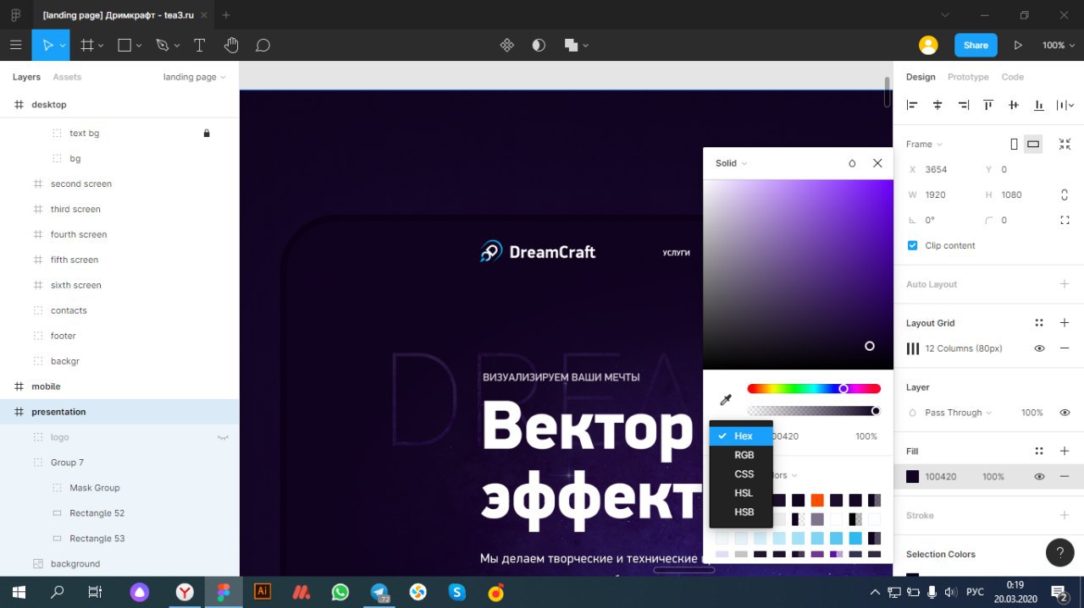Image resolution: width=1084 pixels, height=608 pixels.
Task: Select the Move tool arrow
Action: point(47,45)
